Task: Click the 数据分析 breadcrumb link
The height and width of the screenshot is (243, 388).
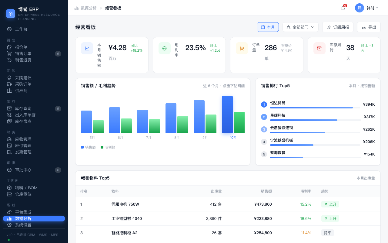Action: point(89,8)
